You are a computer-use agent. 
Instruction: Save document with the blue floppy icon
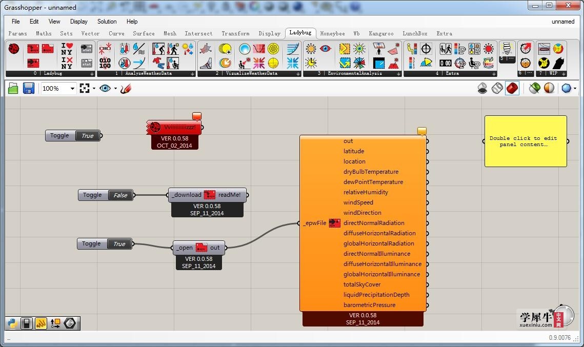28,88
